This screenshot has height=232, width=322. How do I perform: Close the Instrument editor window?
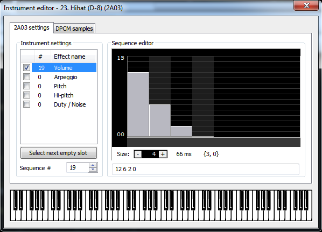pos(306,5)
